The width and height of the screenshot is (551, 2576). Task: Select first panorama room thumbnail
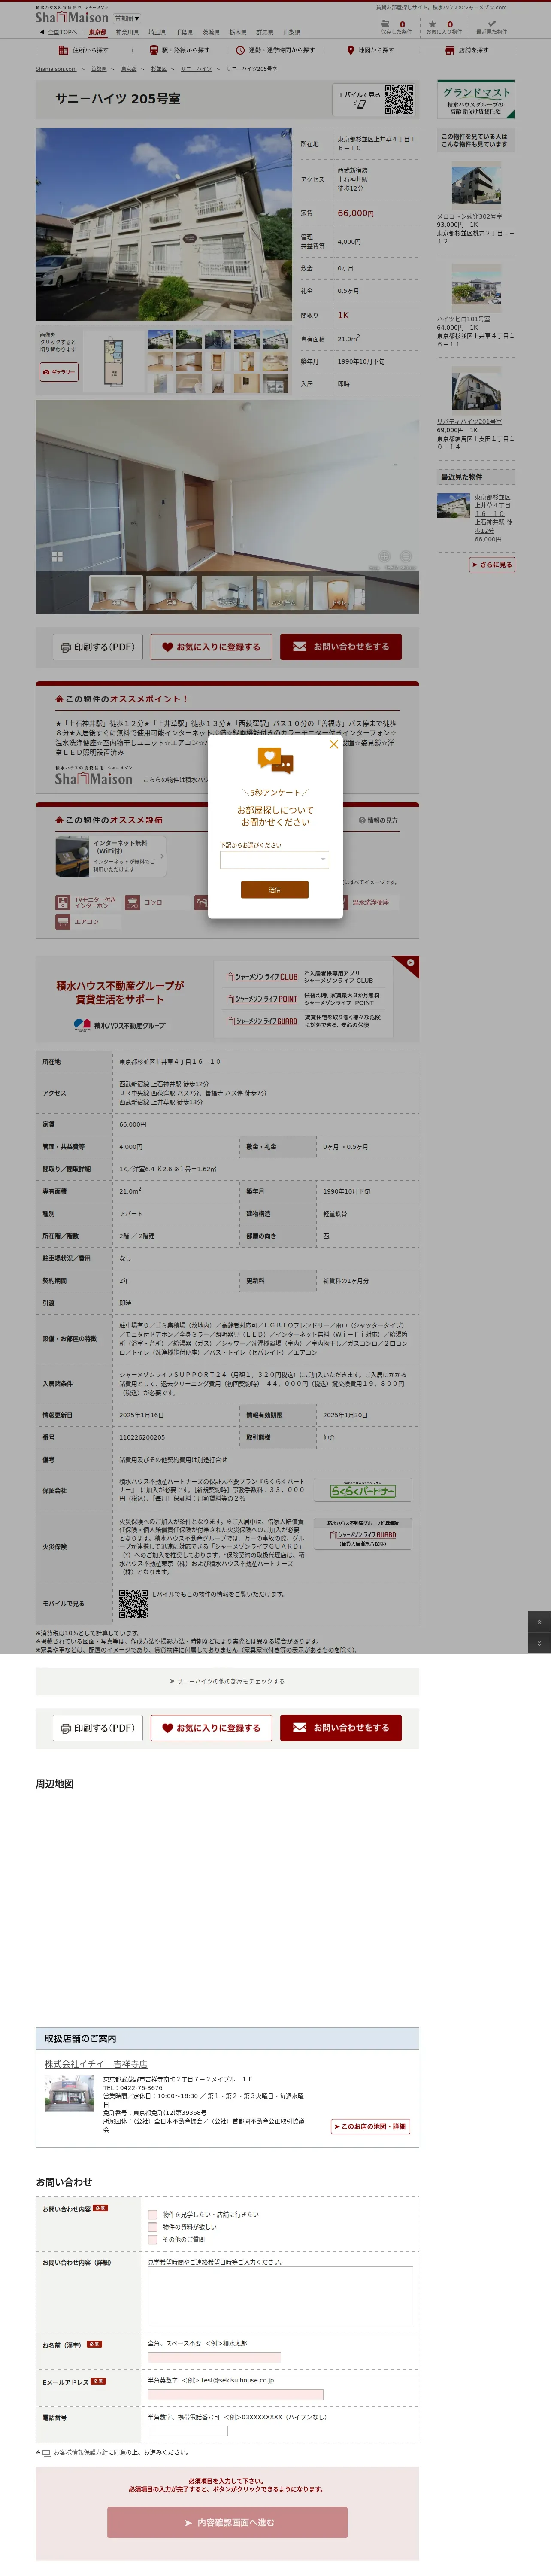pyautogui.click(x=116, y=593)
